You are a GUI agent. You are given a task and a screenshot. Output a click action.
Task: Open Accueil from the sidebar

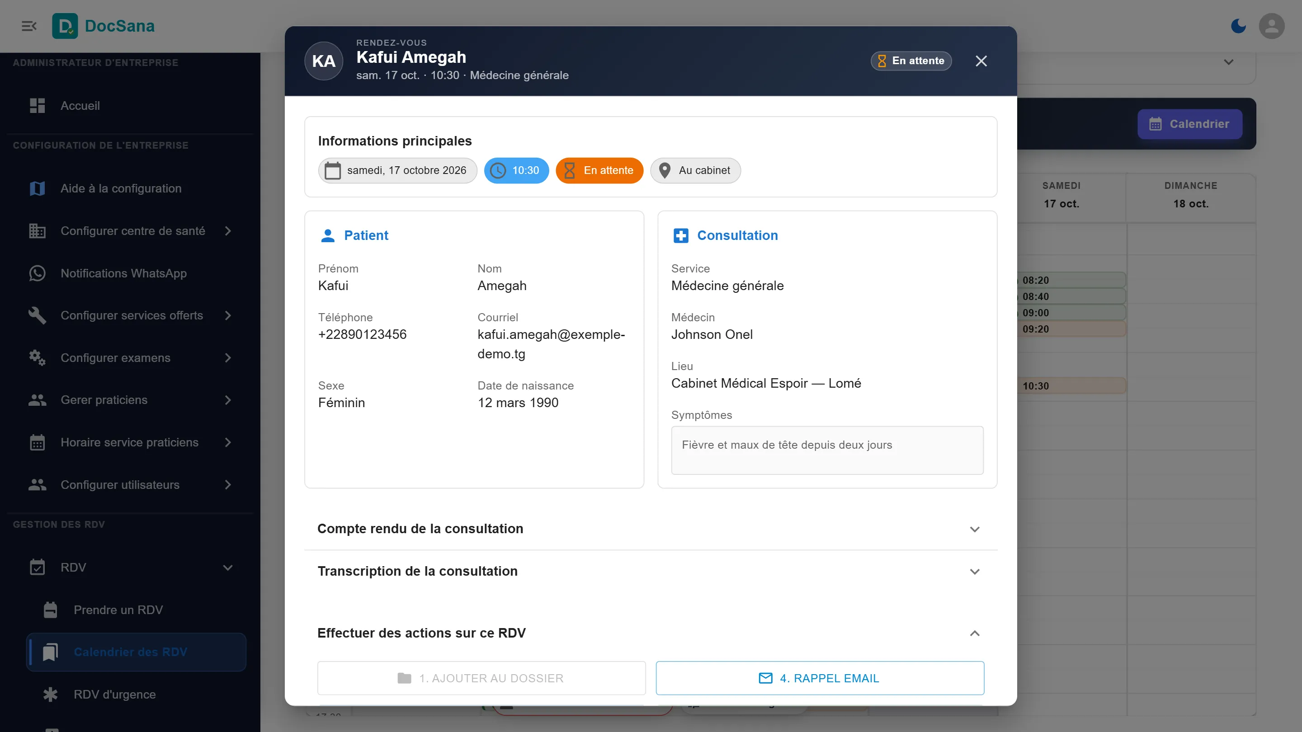pos(136,106)
